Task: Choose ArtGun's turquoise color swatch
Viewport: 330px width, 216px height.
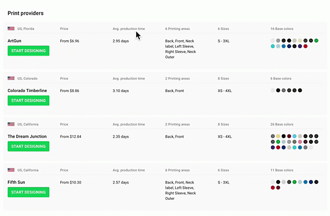Action: 273,46
